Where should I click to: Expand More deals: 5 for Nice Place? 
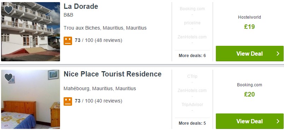pyautogui.click(x=192, y=123)
